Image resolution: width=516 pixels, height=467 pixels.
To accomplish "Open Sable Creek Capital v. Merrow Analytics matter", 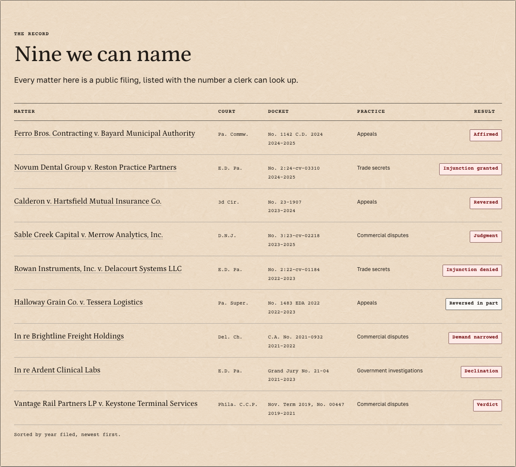I will click(x=88, y=235).
